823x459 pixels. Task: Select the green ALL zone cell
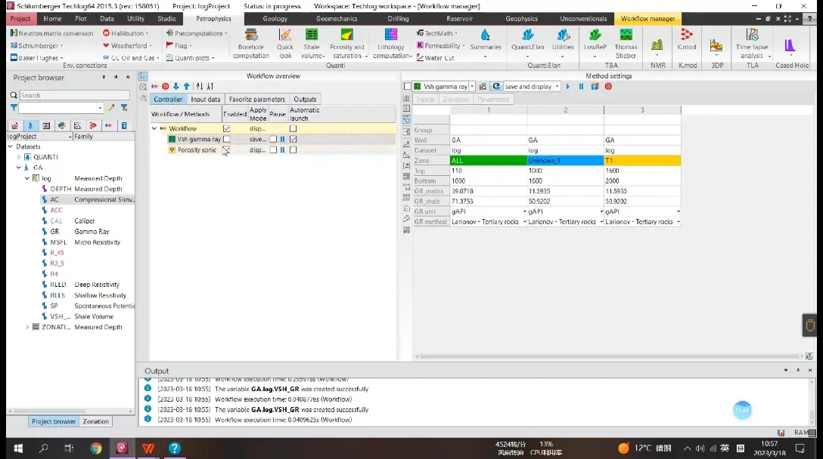pyautogui.click(x=489, y=160)
